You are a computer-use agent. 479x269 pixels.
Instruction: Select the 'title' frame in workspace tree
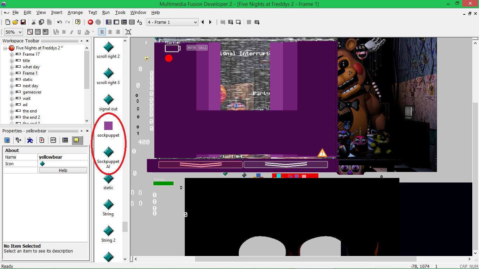(x=26, y=61)
